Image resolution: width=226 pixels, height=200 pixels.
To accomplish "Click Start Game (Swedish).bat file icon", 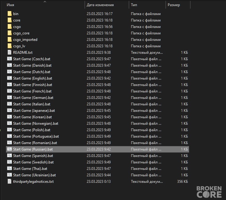I will [x=10, y=162].
